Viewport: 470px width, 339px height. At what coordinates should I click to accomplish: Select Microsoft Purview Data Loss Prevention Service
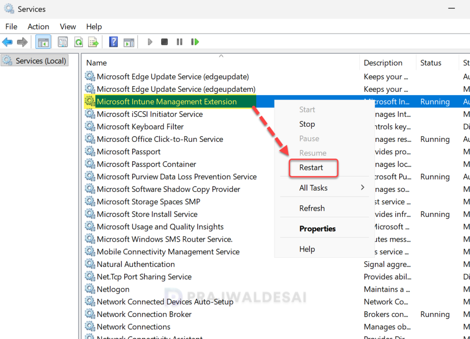click(x=177, y=176)
